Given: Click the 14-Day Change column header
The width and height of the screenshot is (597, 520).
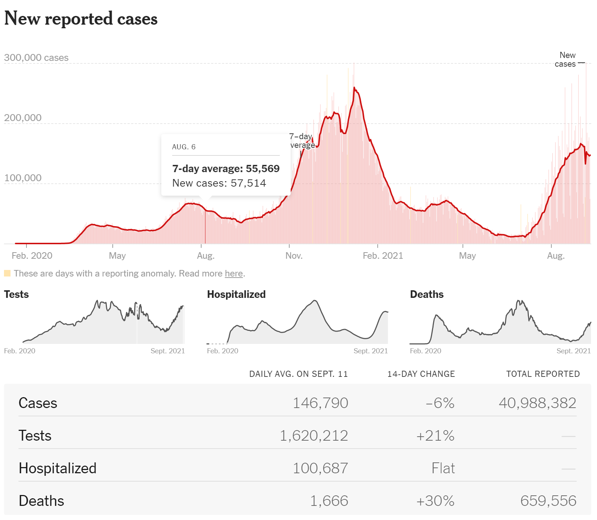Looking at the screenshot, I should [421, 374].
